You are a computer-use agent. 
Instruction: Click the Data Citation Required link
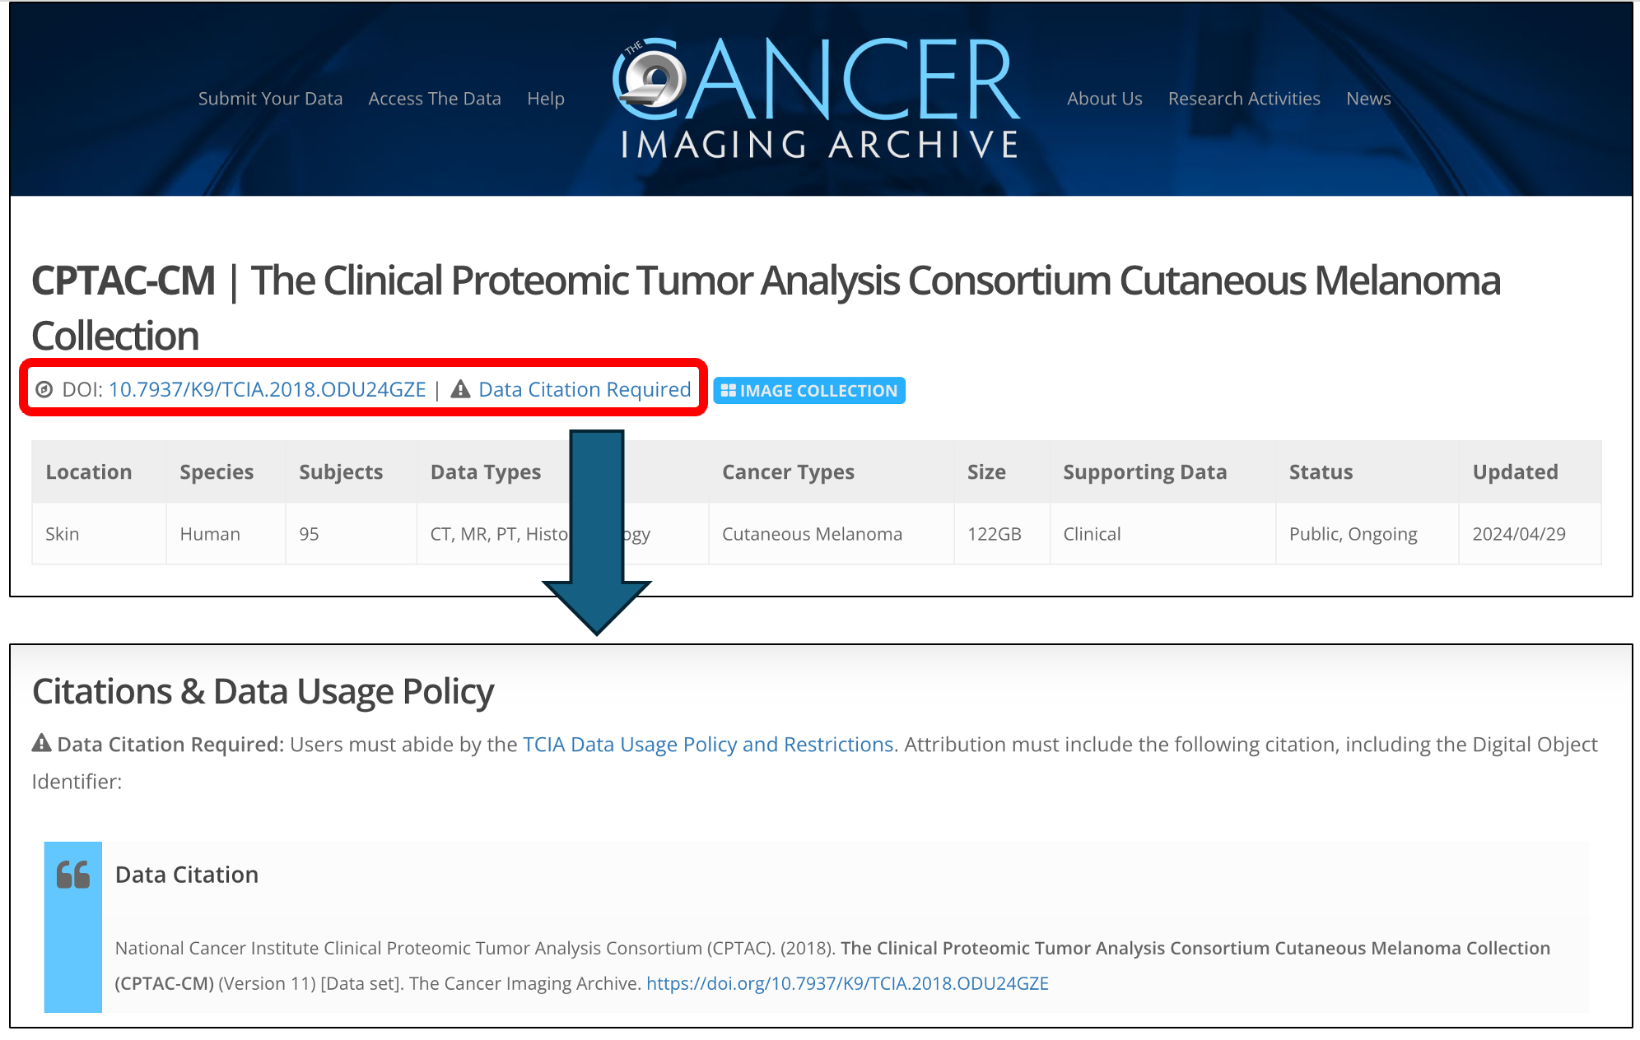[x=585, y=390]
